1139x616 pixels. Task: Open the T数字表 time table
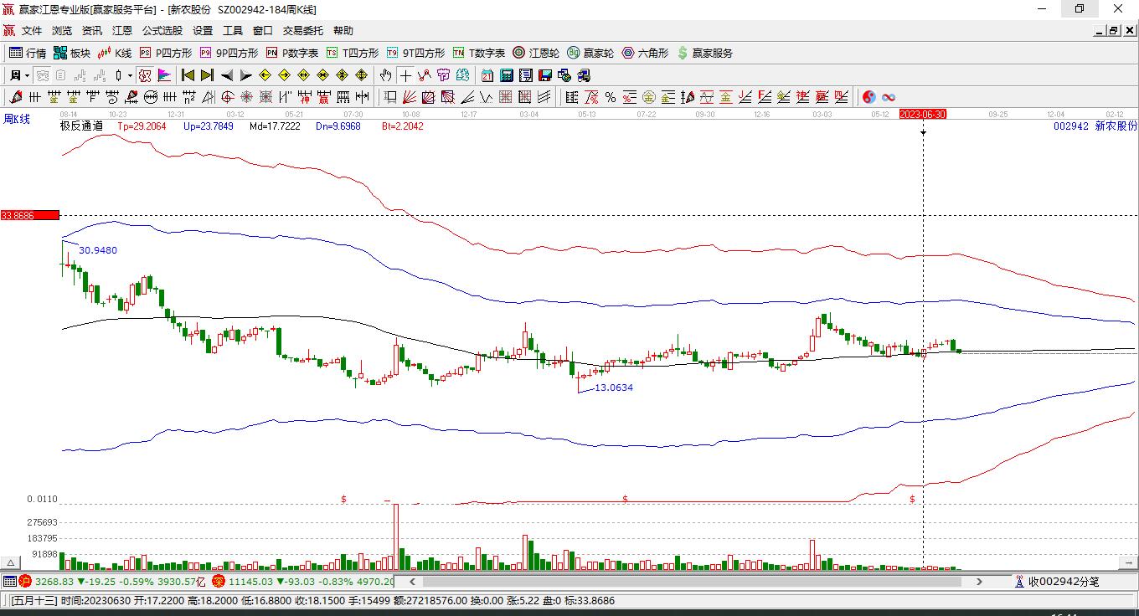click(x=479, y=53)
